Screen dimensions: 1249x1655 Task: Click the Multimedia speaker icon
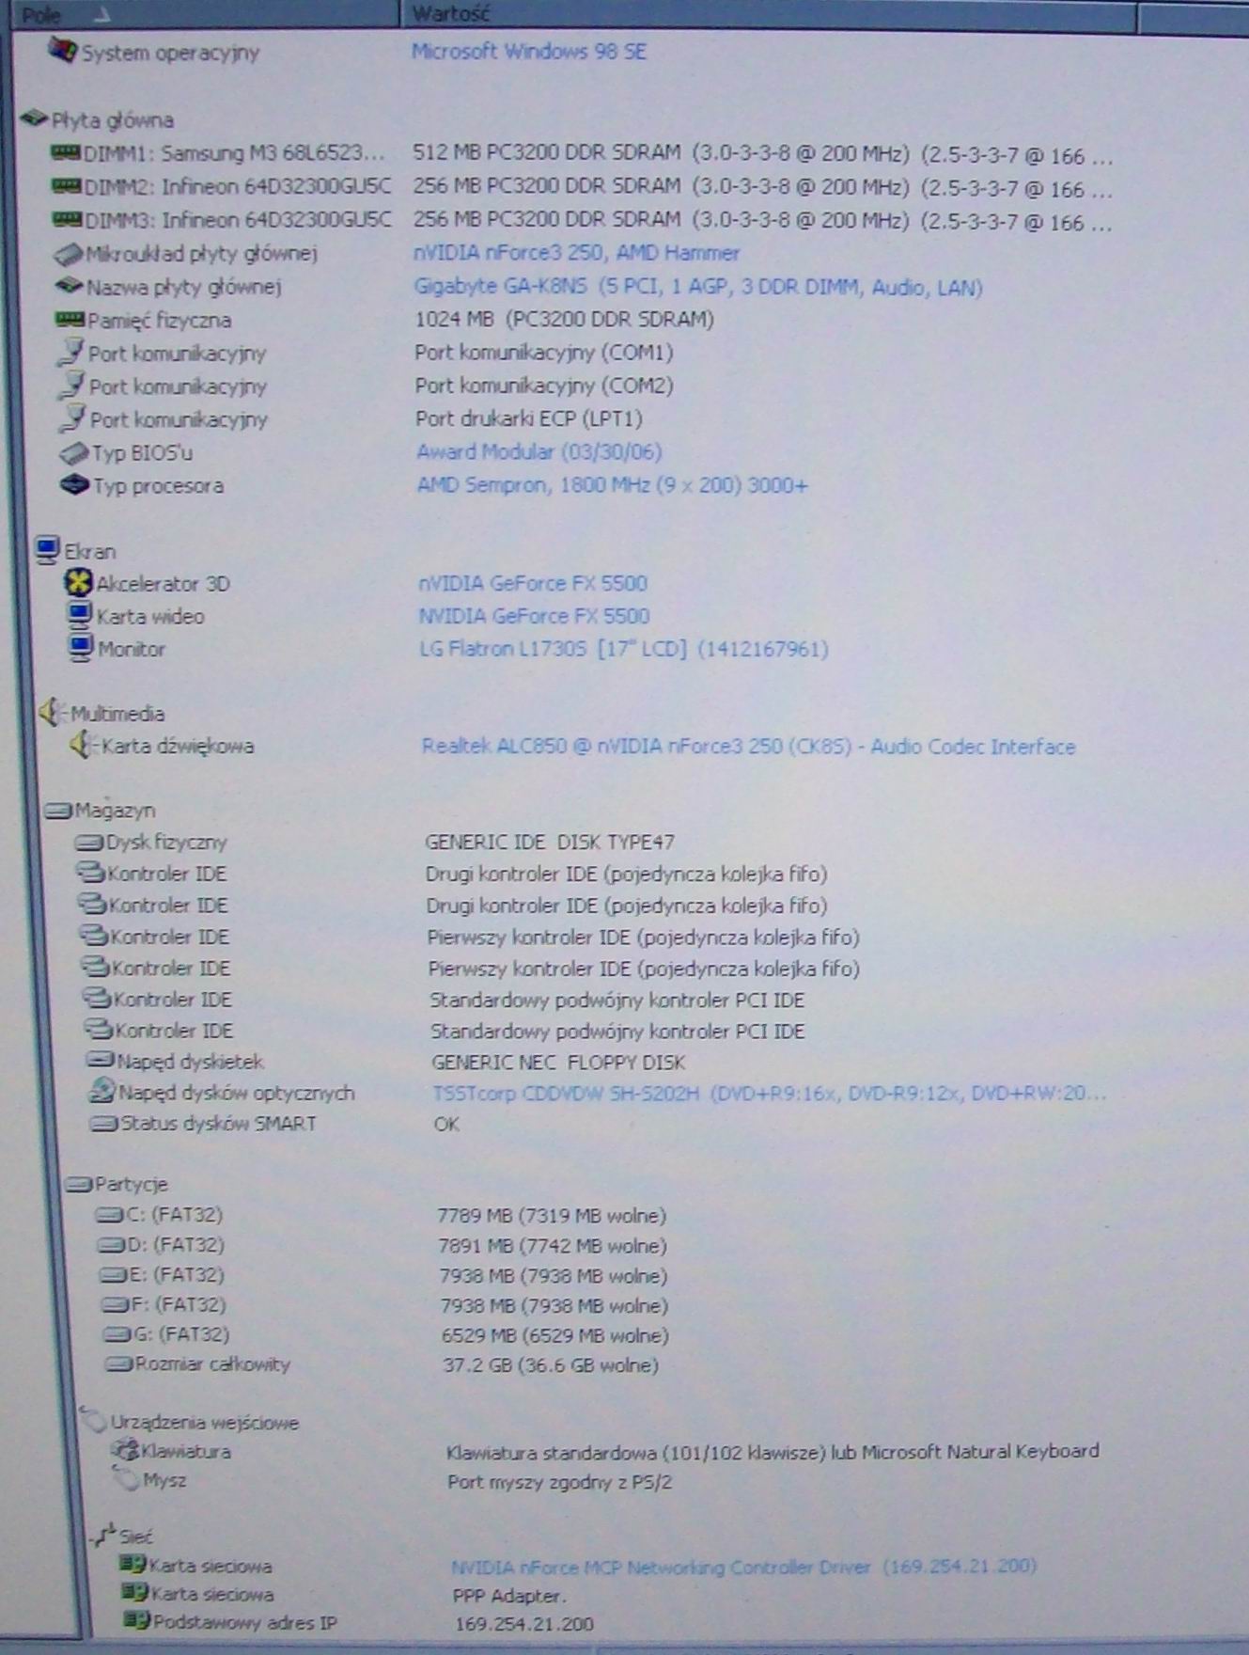53,713
